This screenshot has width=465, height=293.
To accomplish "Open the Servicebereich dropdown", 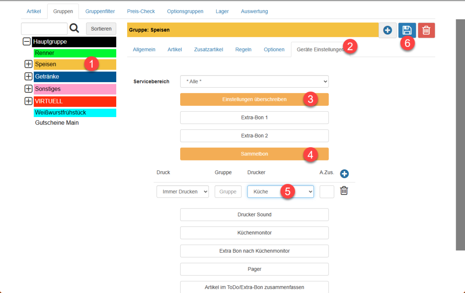I will coord(254,82).
